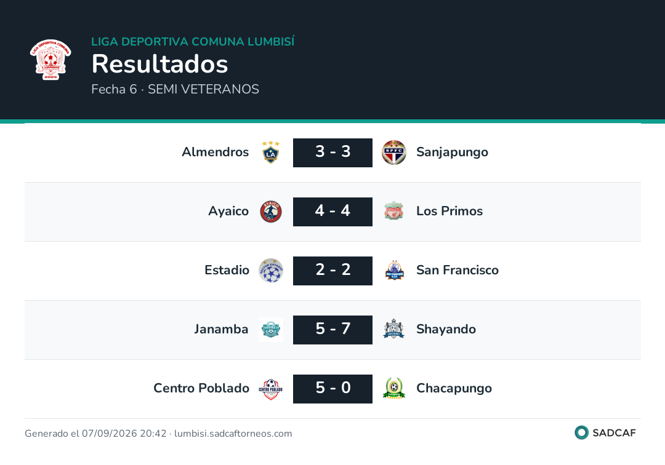This screenshot has width=665, height=465.
Task: Click the Estadio starball team logo
Action: (270, 271)
